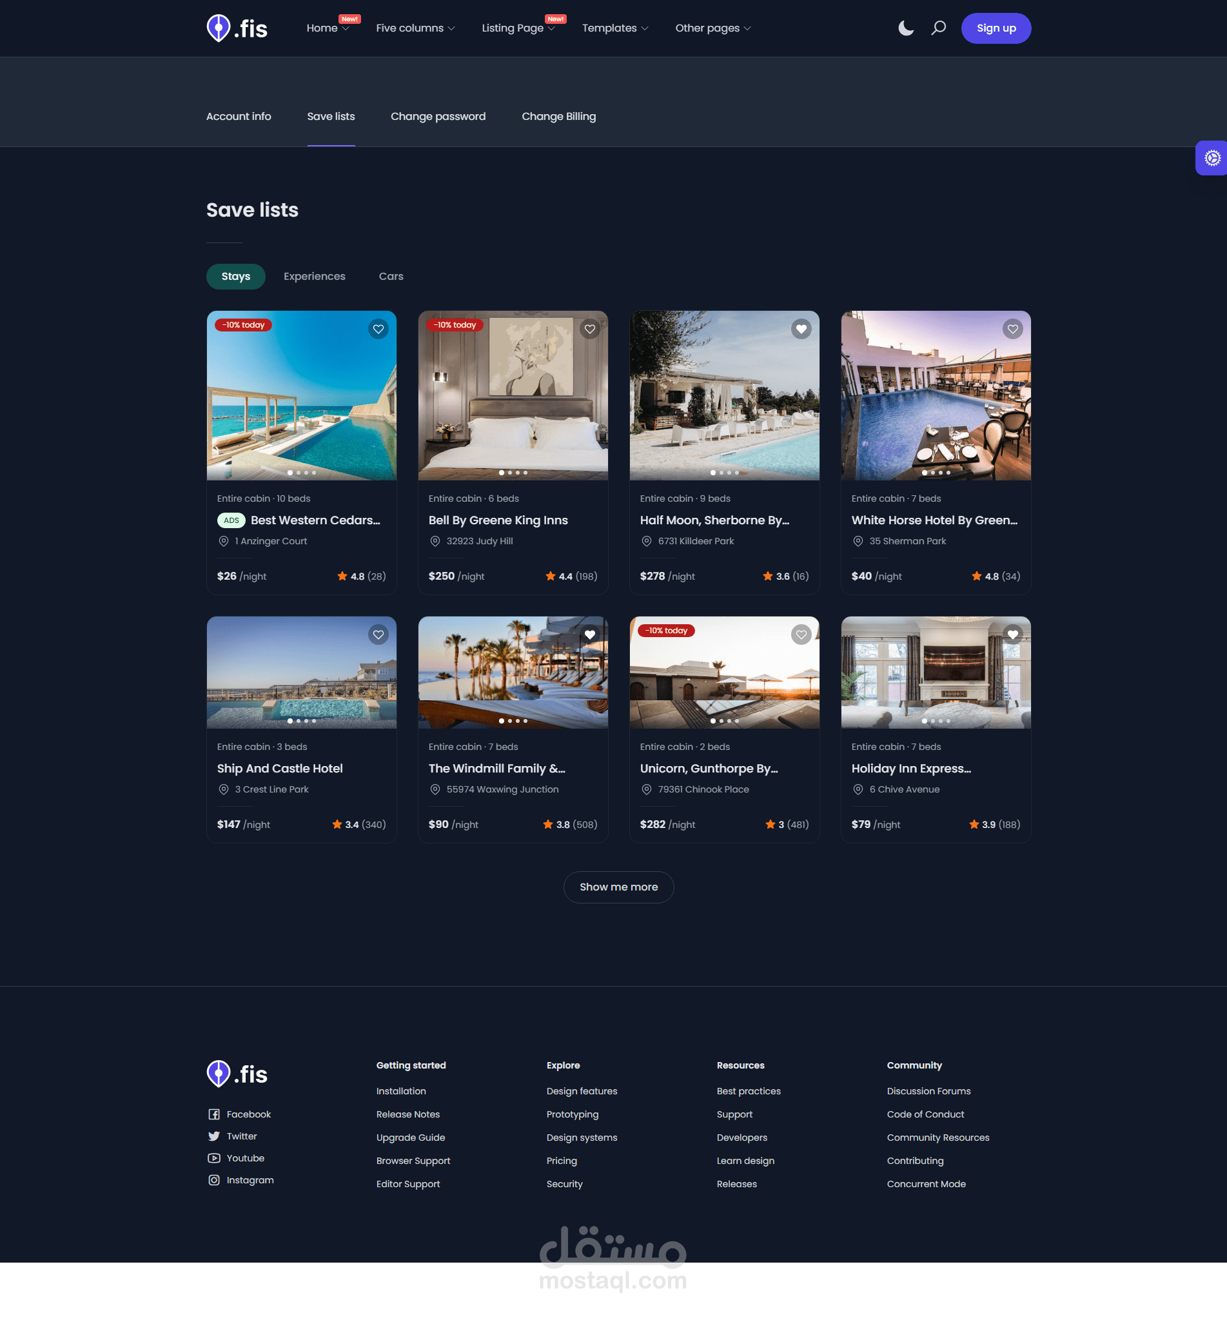This screenshot has height=1320, width=1227.
Task: Open the Facebook icon link in footer
Action: tap(214, 1114)
